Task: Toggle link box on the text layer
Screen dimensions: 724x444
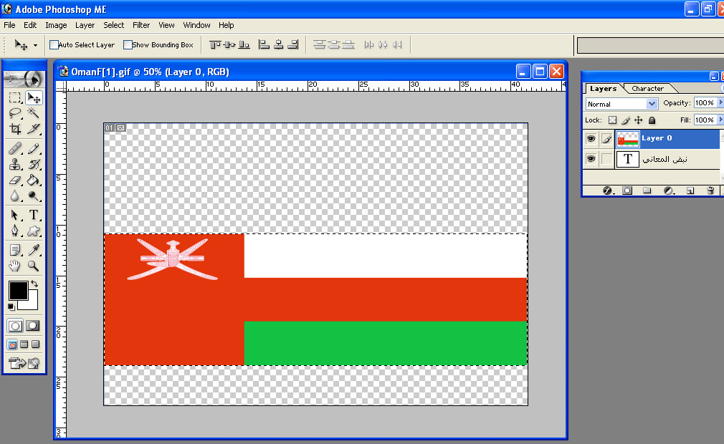Action: click(x=606, y=159)
